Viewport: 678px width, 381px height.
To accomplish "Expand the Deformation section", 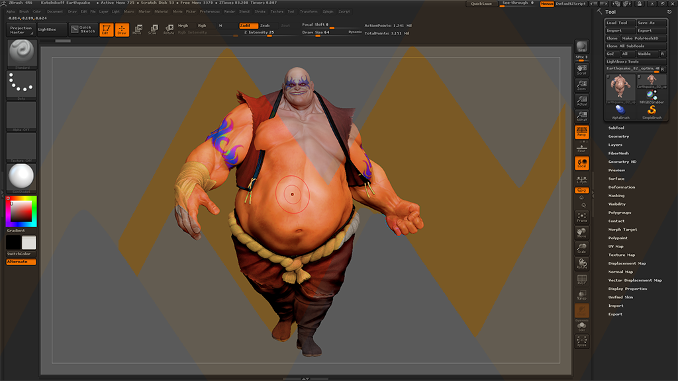I will pos(622,187).
